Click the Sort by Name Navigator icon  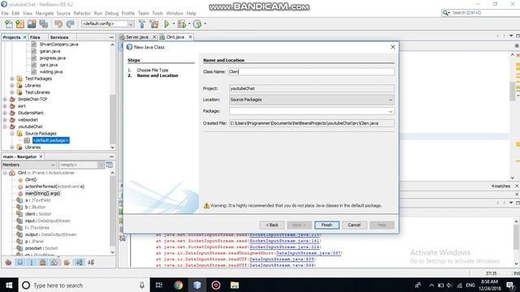click(80, 262)
